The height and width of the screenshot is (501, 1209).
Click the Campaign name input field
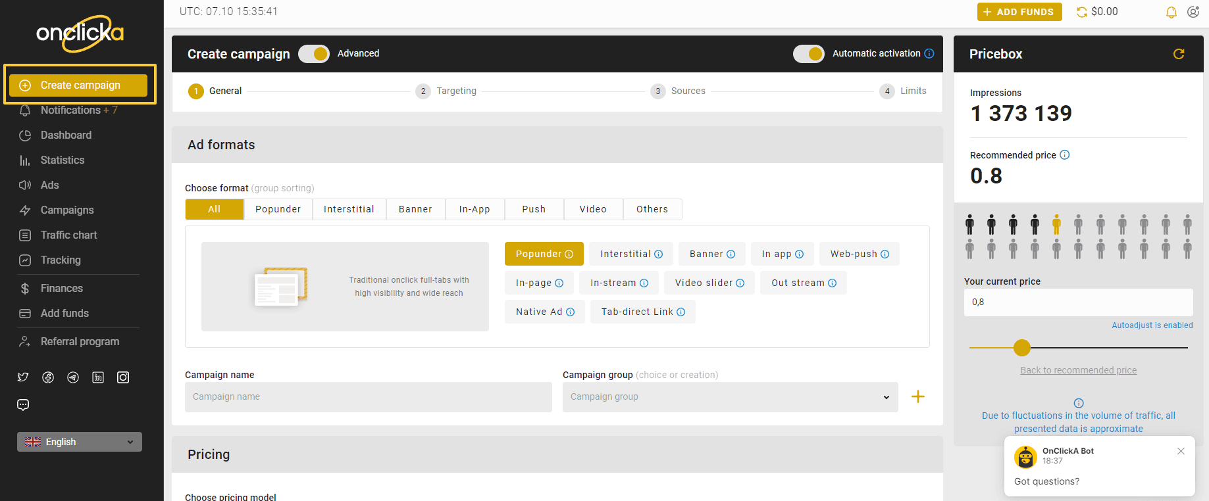click(368, 397)
